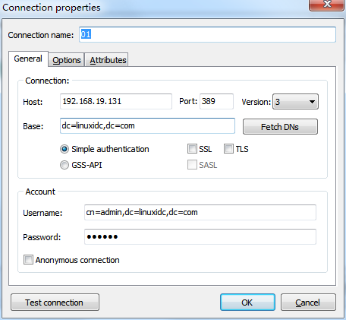346x320 pixels.
Task: Close the Connection properties dialog
Action: click(327, 5)
